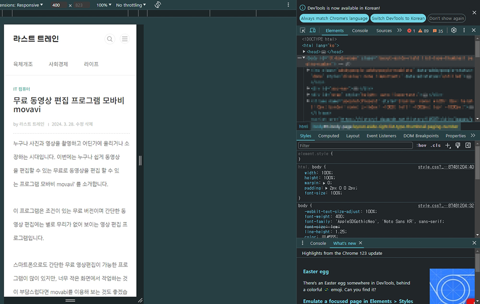This screenshot has height=304, width=480.
Task: Show more DevTools panels chevron
Action: click(399, 30)
